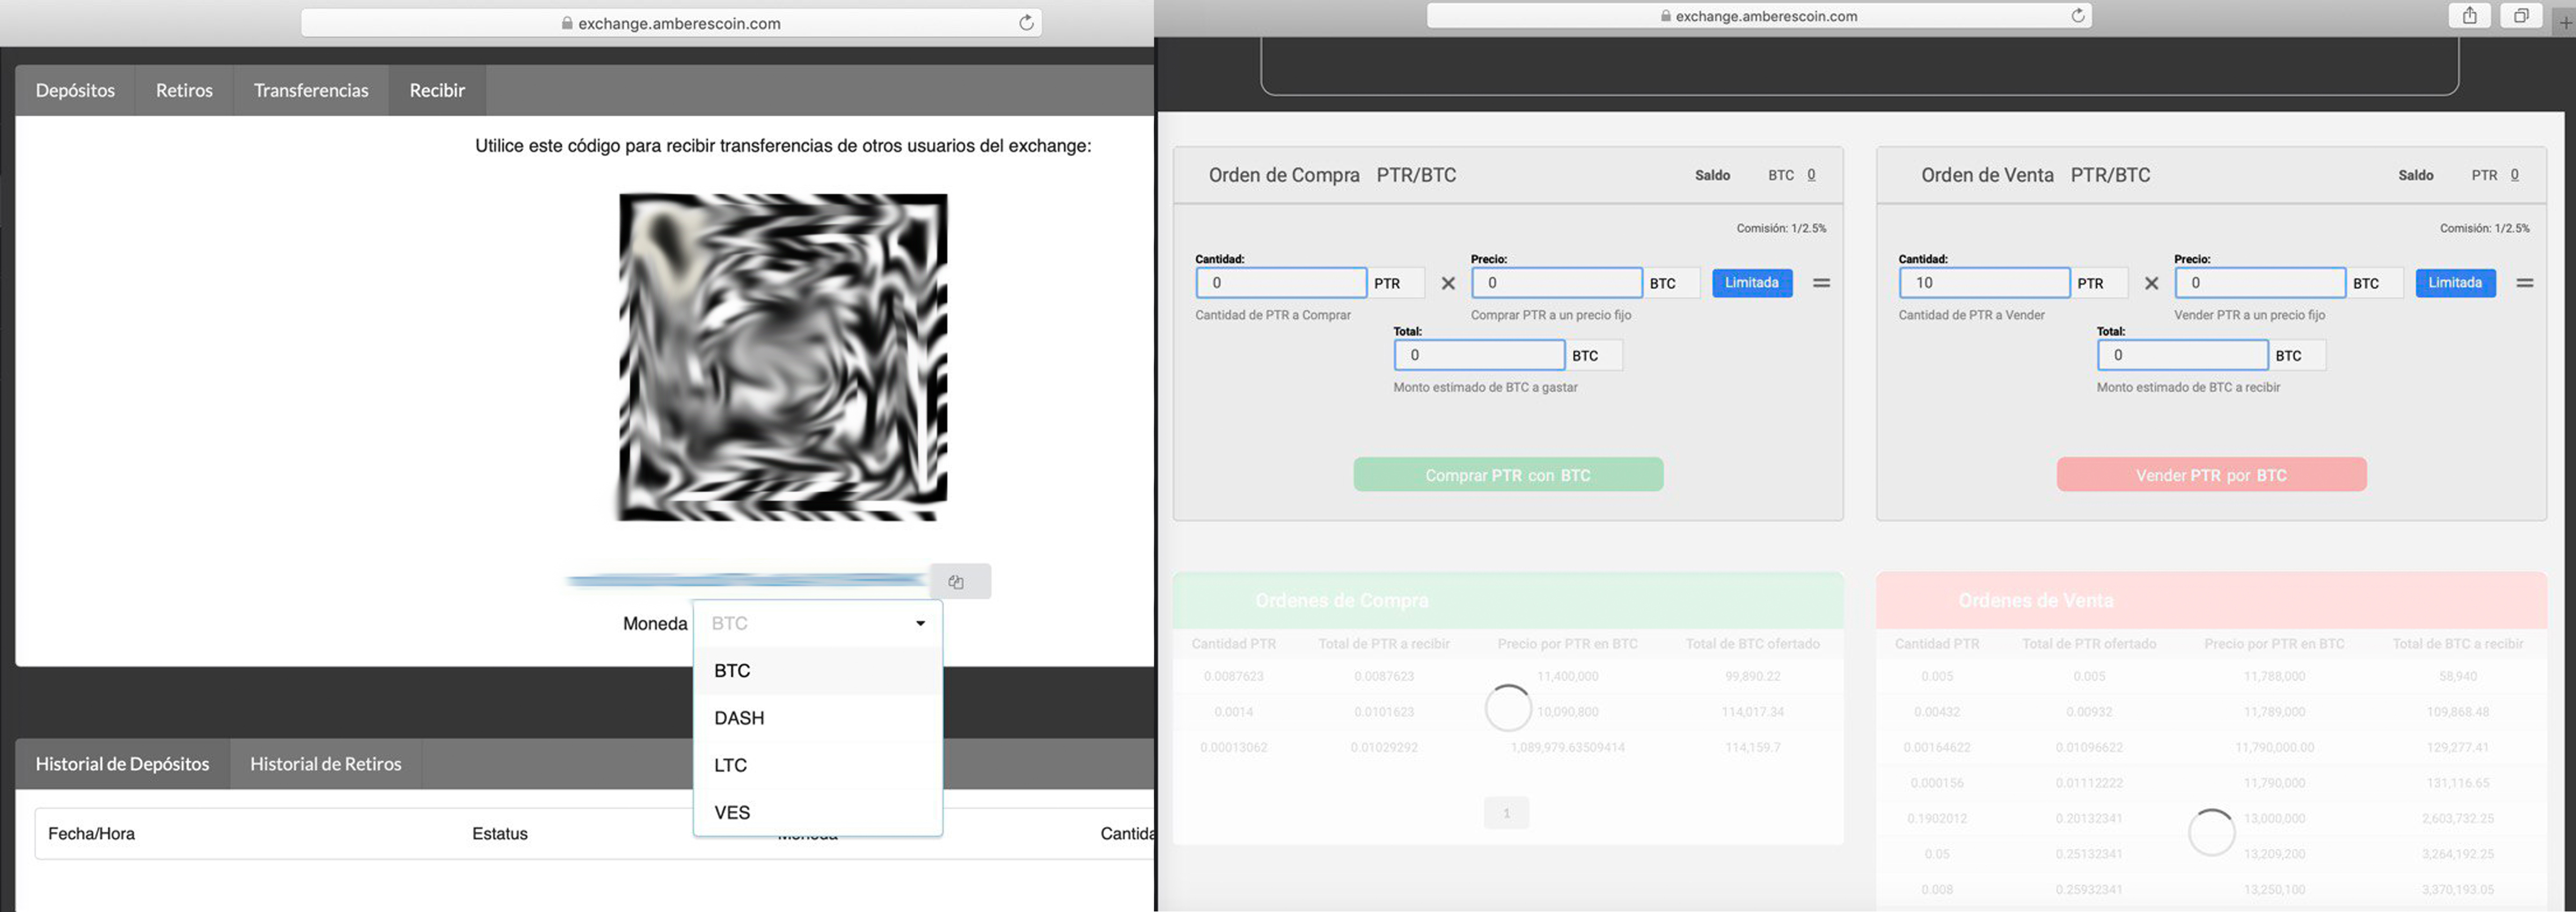Go to page 1 of Ordenes de Compra
Viewport: 2576px width, 912px height.
(1506, 813)
